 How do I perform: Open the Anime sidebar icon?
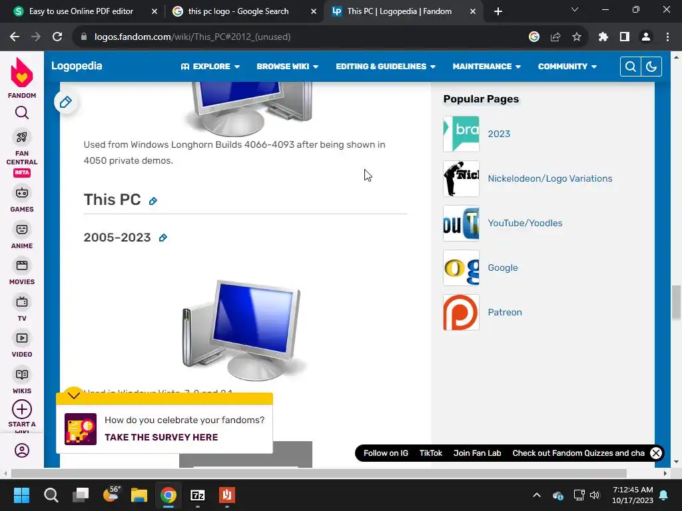click(x=22, y=230)
